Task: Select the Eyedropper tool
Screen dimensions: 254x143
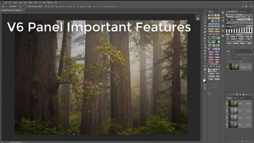Action: (205, 29)
